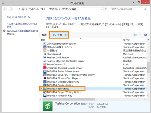Click PhotoWizard icon
This screenshot has height=113, width=151.
pyautogui.click(x=45, y=54)
